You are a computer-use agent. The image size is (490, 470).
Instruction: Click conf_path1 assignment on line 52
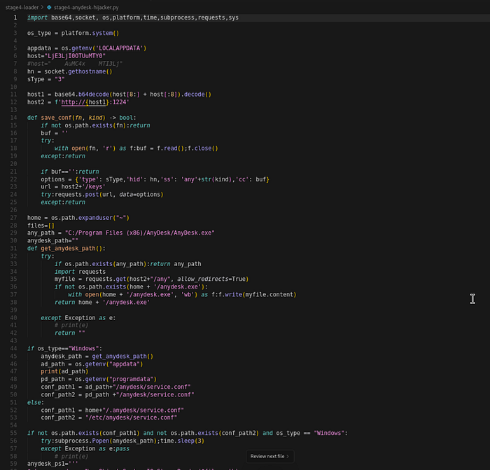pos(112,410)
